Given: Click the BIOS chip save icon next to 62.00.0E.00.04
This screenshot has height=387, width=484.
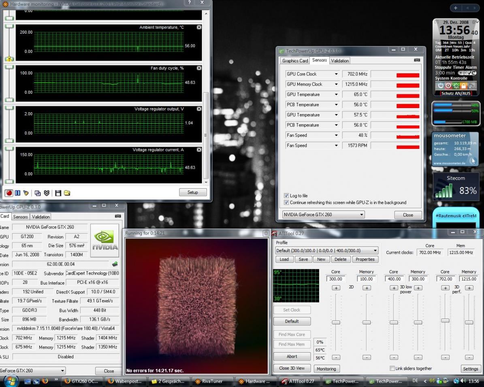Looking at the screenshot, I should (115, 264).
